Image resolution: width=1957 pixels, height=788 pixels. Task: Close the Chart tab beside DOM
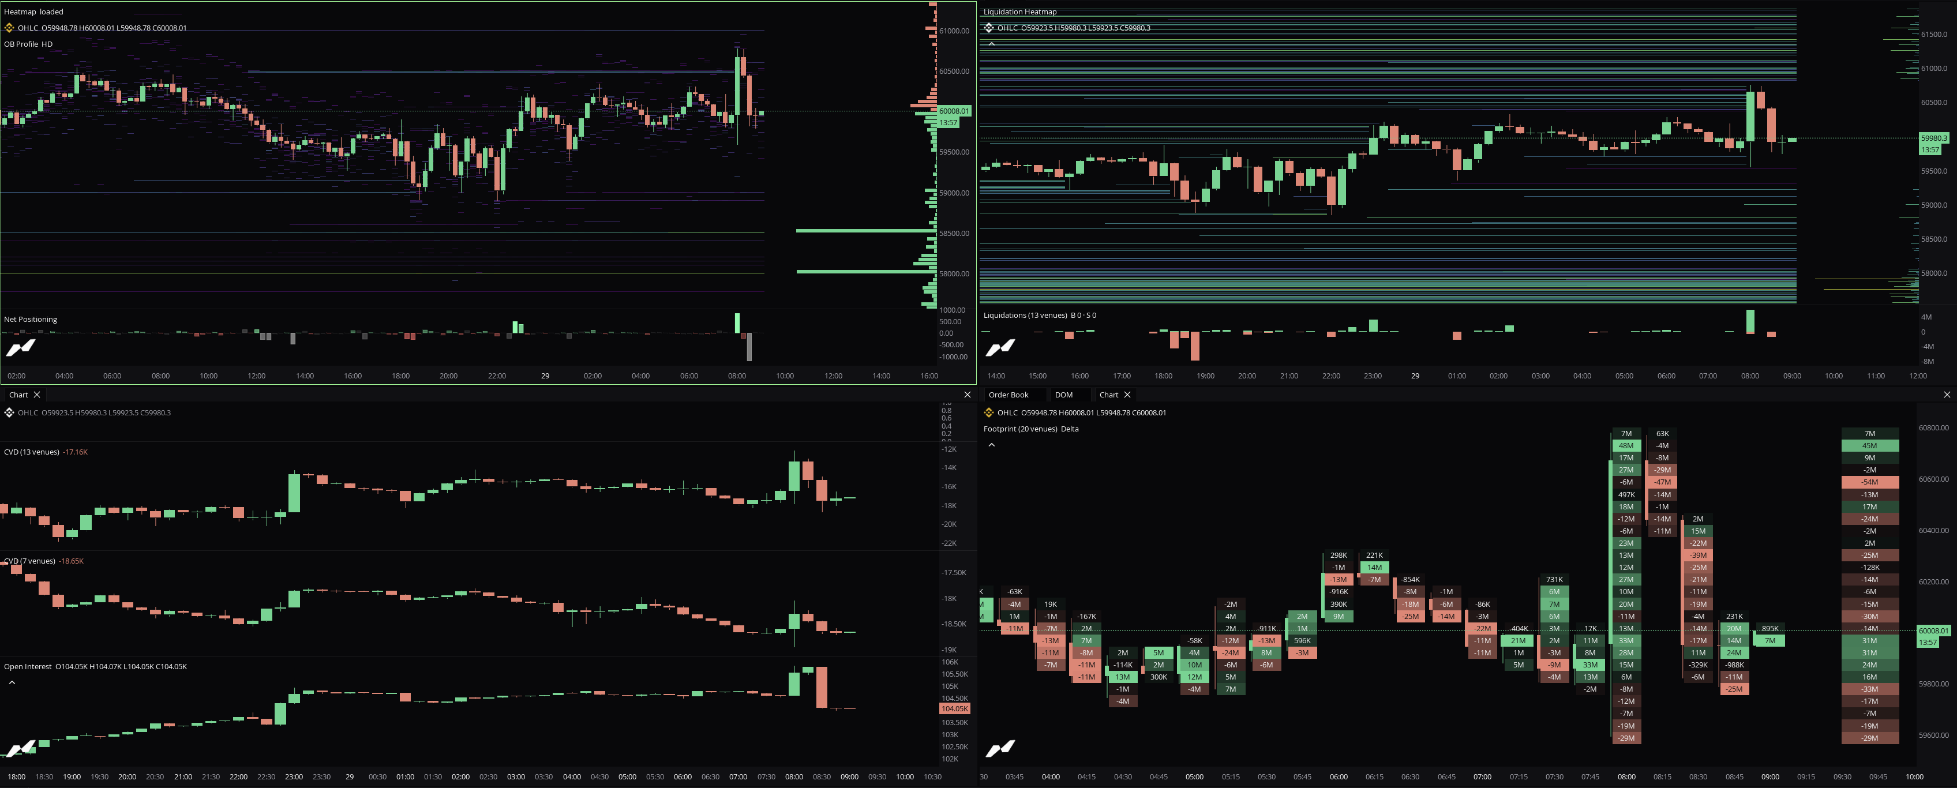tap(1127, 395)
